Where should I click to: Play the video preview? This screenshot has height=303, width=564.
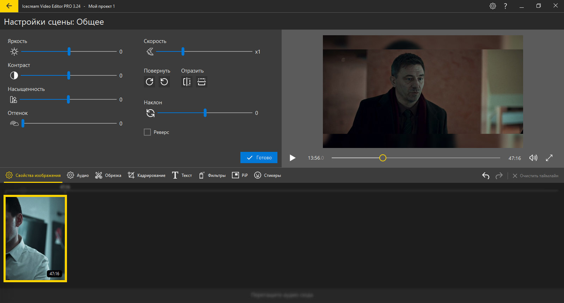292,158
